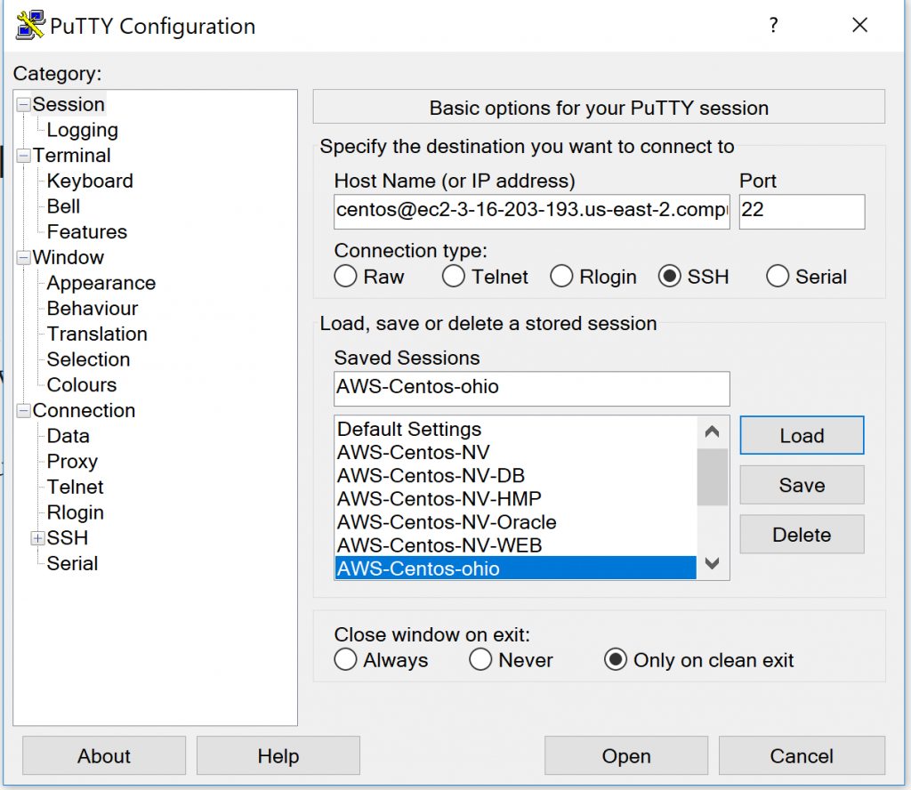Select highlighted AWS-Centos-ohio session in list

tap(516, 568)
